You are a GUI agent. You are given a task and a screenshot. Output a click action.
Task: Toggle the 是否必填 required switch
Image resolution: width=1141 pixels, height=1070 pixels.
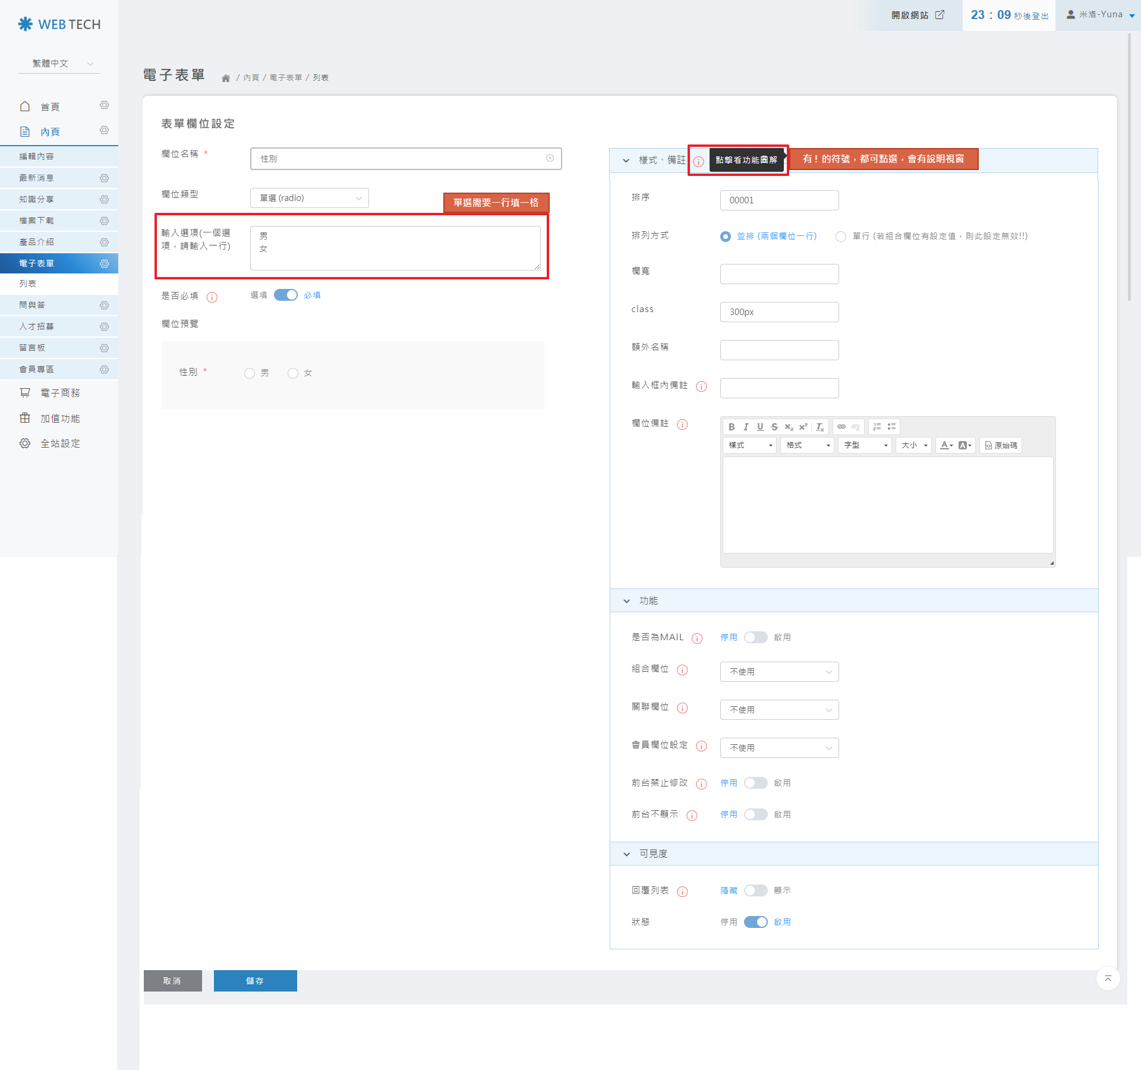[x=286, y=295]
